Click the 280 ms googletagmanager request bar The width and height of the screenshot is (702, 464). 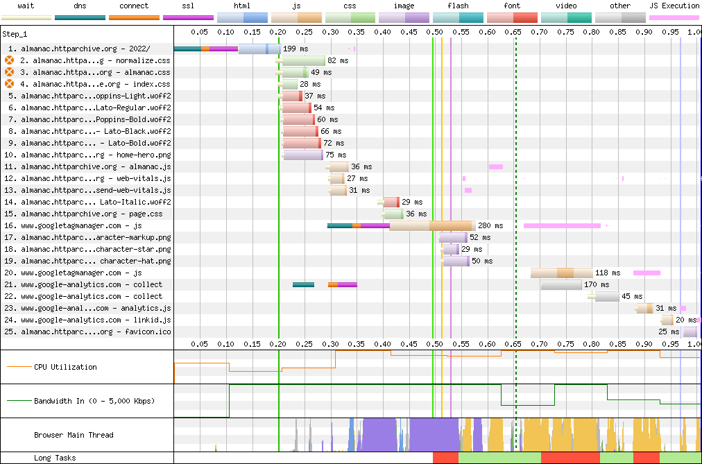point(431,225)
